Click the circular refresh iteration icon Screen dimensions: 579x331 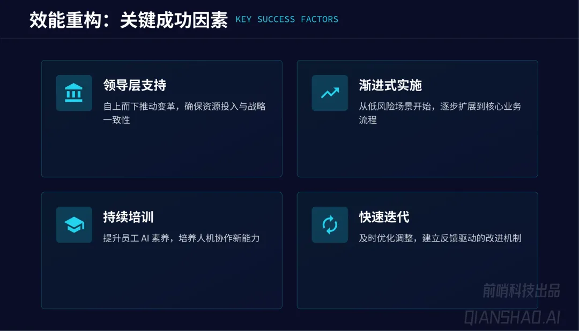pyautogui.click(x=330, y=224)
